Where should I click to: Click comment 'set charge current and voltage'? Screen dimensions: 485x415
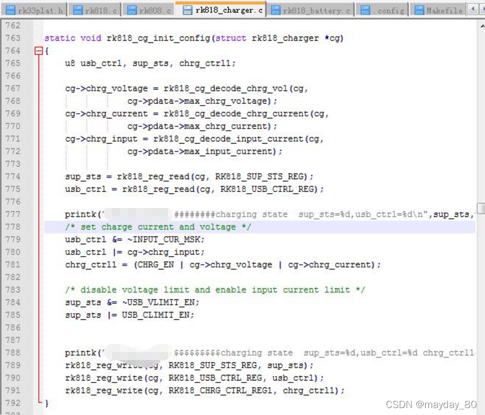[158, 227]
